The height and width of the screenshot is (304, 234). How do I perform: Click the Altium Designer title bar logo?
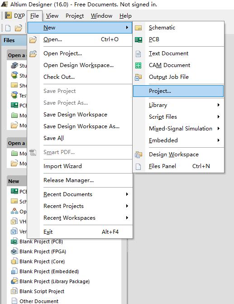(x=5, y=4)
